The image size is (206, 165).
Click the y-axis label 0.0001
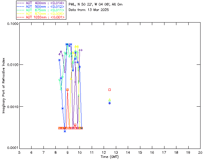pos(13,148)
